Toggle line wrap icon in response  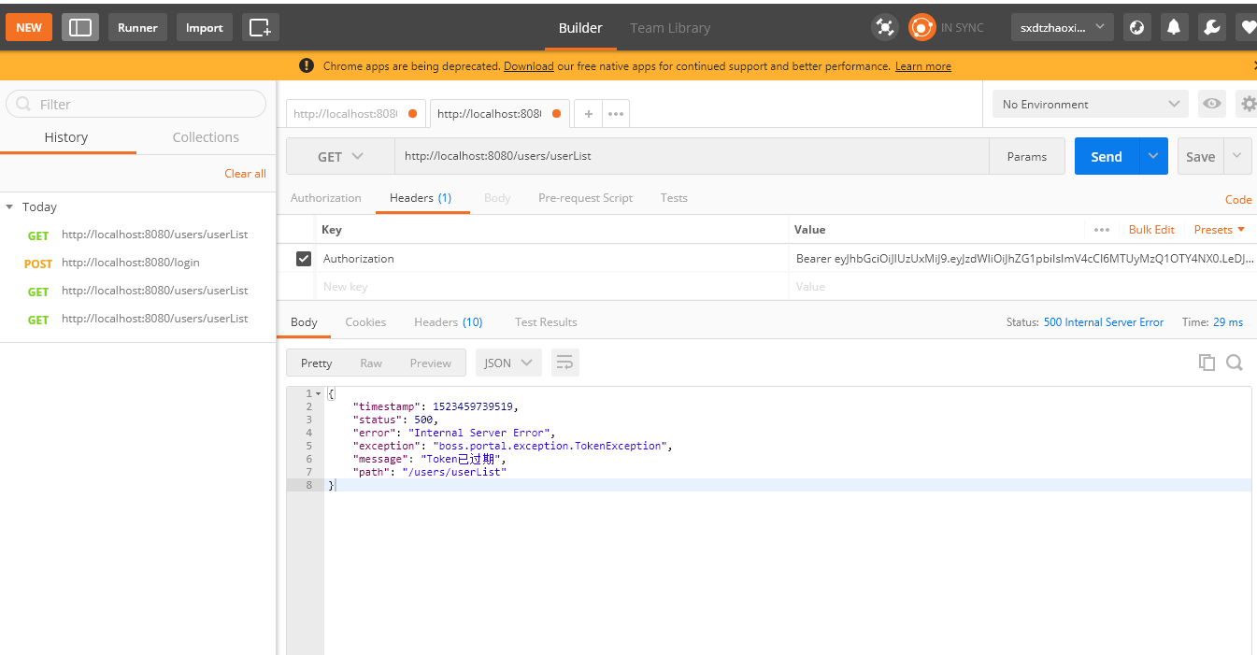[x=564, y=363]
